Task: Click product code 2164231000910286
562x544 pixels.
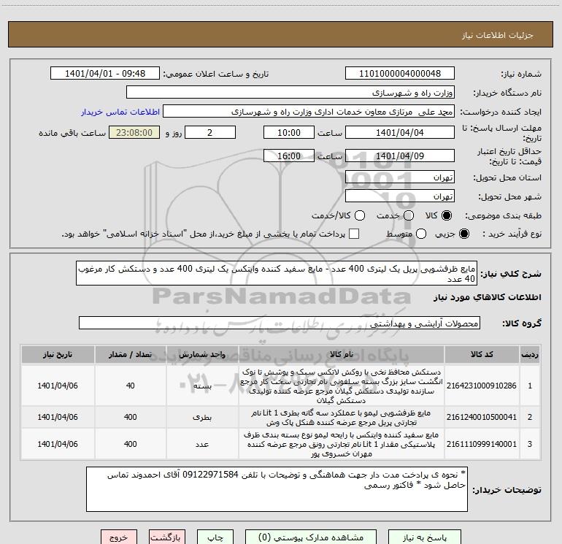Action: (482, 386)
